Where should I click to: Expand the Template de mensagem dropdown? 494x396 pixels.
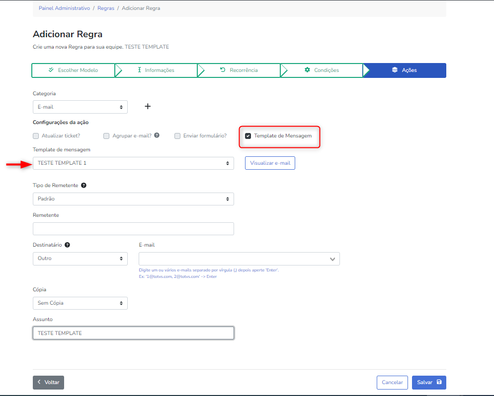point(133,163)
